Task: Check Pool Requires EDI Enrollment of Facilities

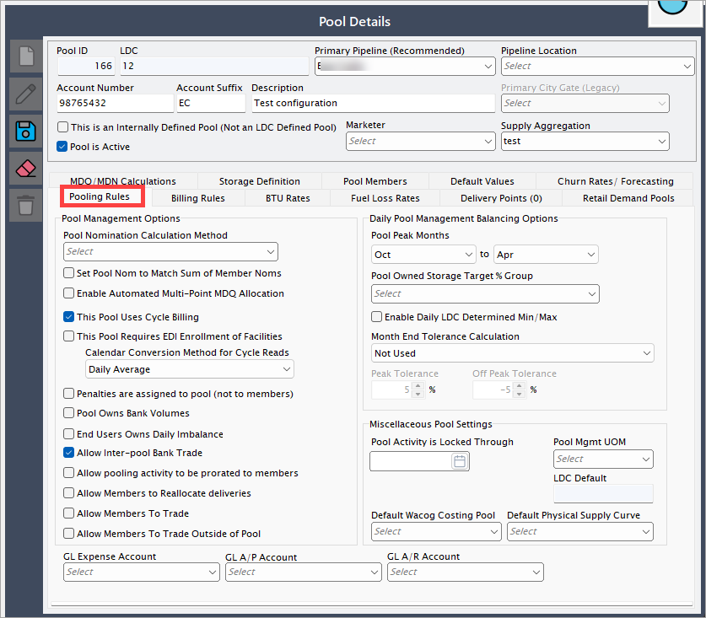Action: point(68,336)
